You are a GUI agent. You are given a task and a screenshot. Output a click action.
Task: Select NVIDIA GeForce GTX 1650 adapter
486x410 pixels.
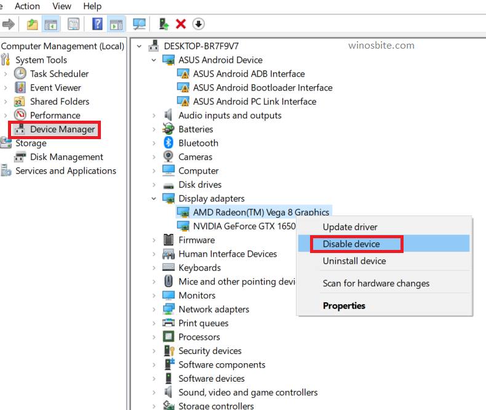pyautogui.click(x=244, y=226)
